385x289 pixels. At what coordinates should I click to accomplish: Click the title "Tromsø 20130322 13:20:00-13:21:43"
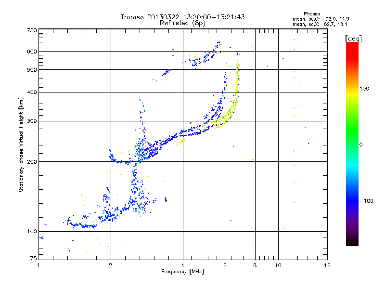click(182, 17)
